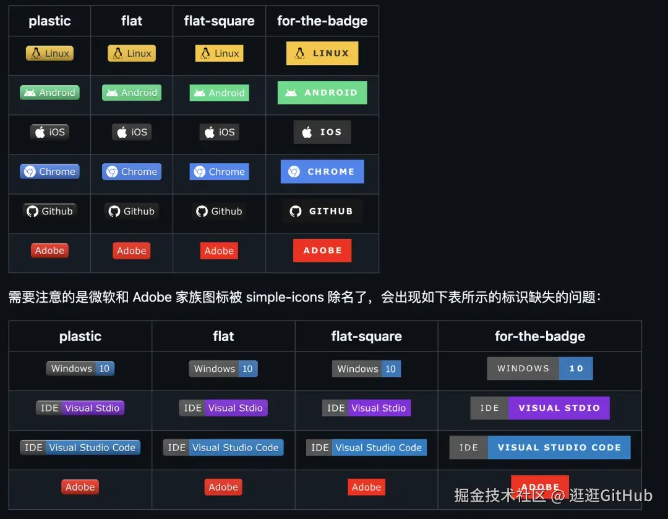The width and height of the screenshot is (668, 519).
Task: Select the Github badge with for-the-badge style
Action: [x=322, y=211]
